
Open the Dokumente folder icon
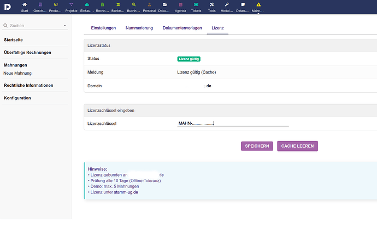click(165, 5)
